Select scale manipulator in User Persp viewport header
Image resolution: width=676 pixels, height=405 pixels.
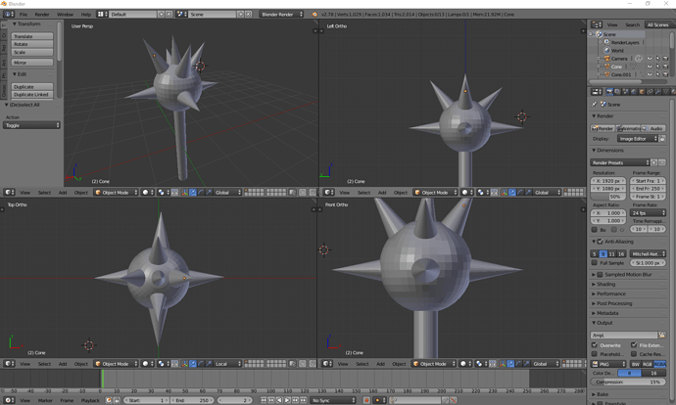coord(209,193)
